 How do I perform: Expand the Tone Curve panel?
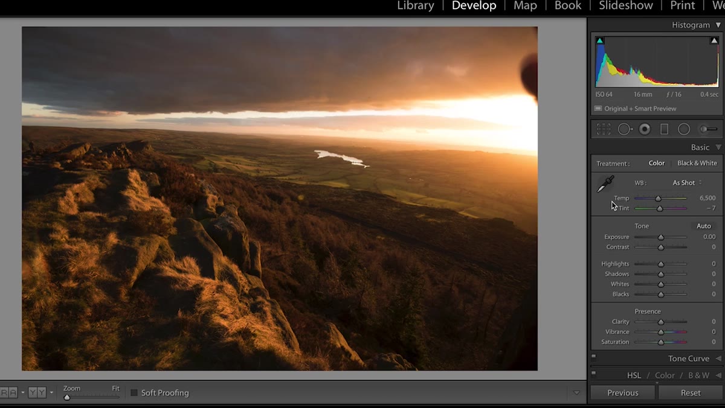718,359
